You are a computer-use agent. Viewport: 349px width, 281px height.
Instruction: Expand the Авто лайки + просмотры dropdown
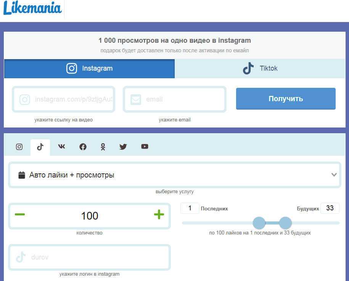point(174,175)
